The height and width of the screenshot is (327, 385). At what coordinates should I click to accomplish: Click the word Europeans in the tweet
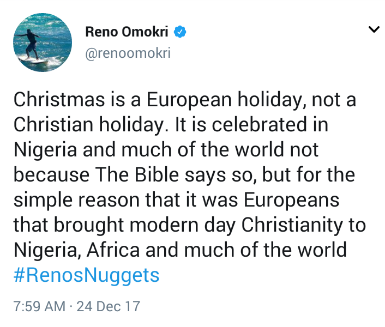[291, 200]
